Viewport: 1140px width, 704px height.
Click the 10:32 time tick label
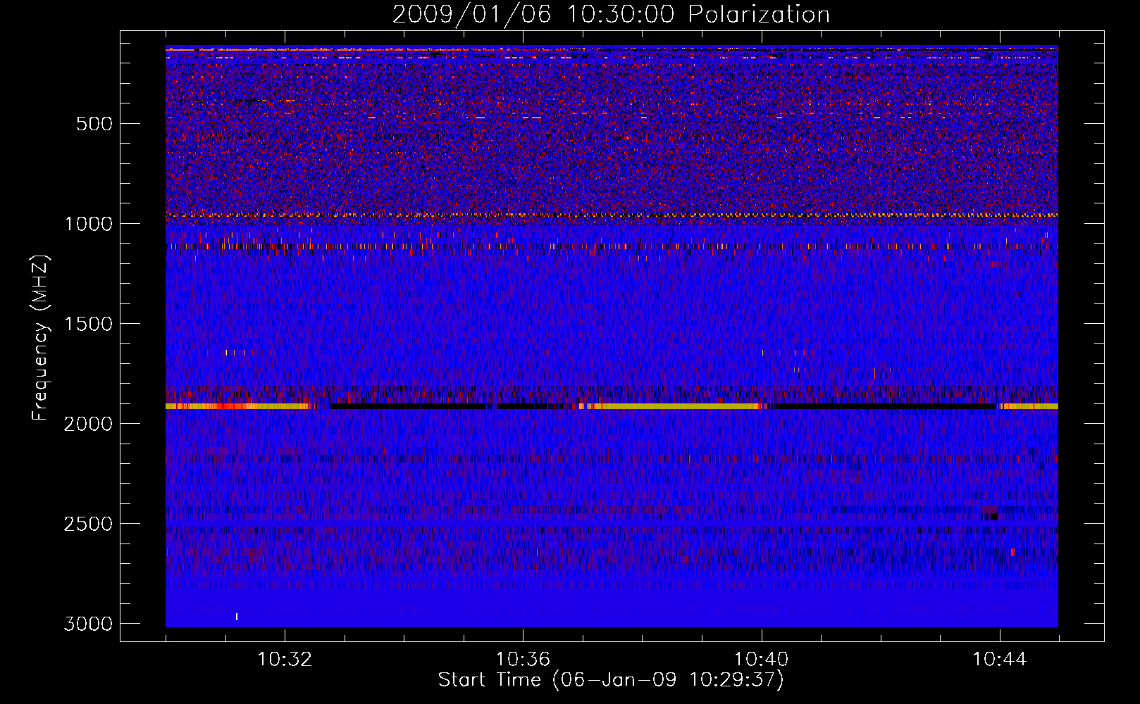(285, 660)
